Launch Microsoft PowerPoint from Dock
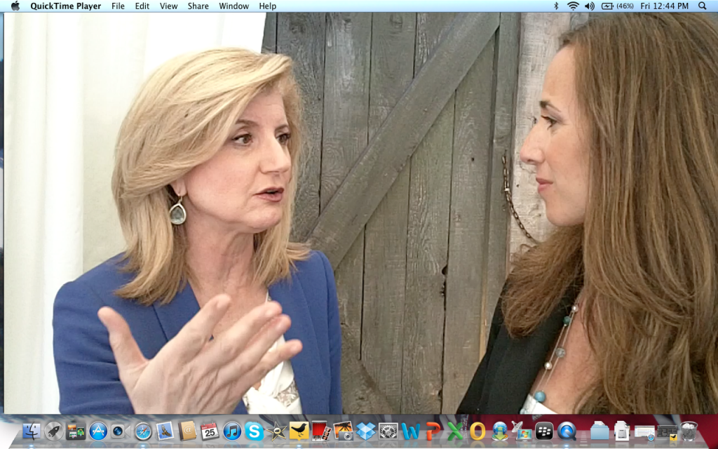Viewport: 718px width, 449px height. (x=433, y=431)
